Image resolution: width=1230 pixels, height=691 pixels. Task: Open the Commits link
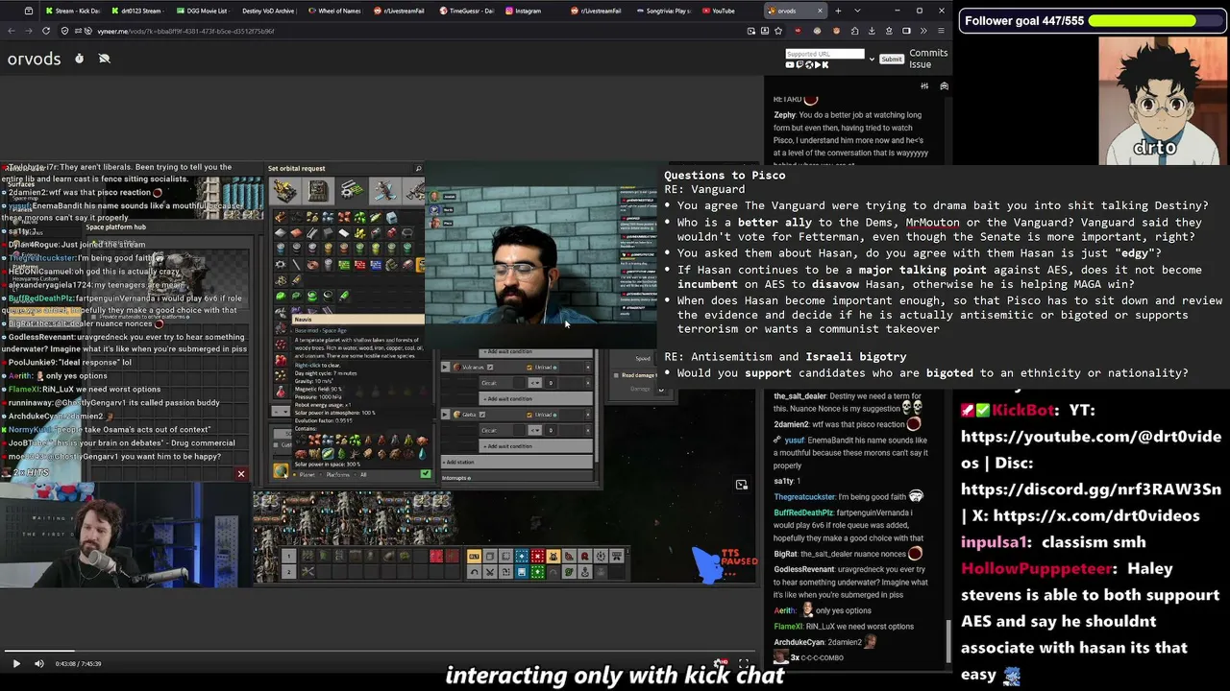coord(928,53)
